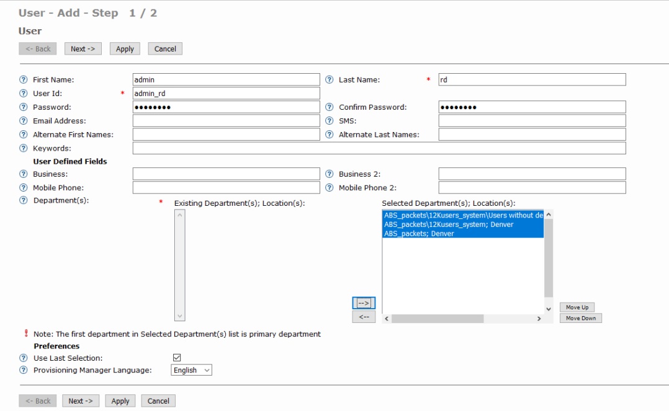Click help icon next to Keywords

pos(24,148)
